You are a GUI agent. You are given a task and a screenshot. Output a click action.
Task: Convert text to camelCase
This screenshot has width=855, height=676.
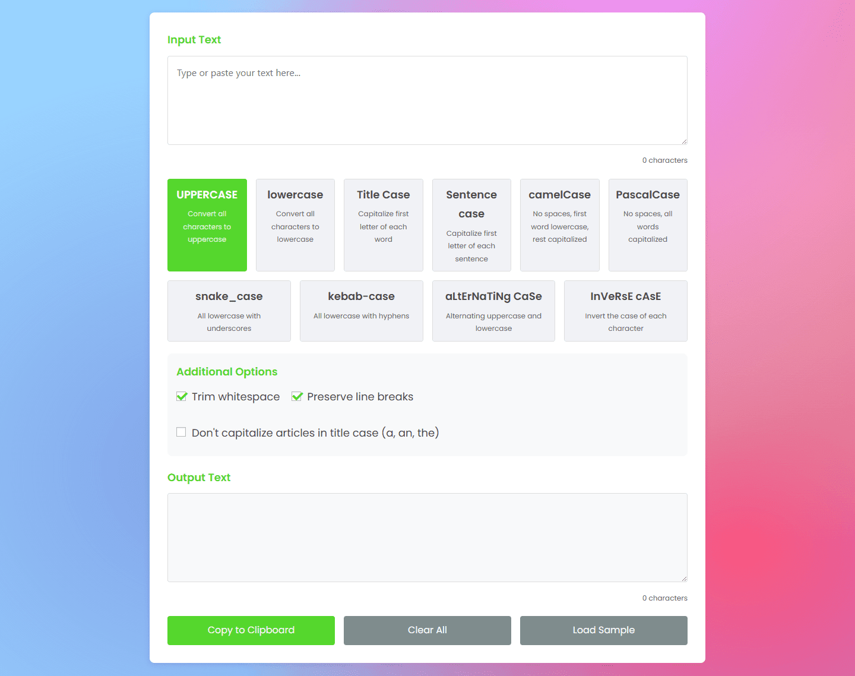tap(559, 225)
